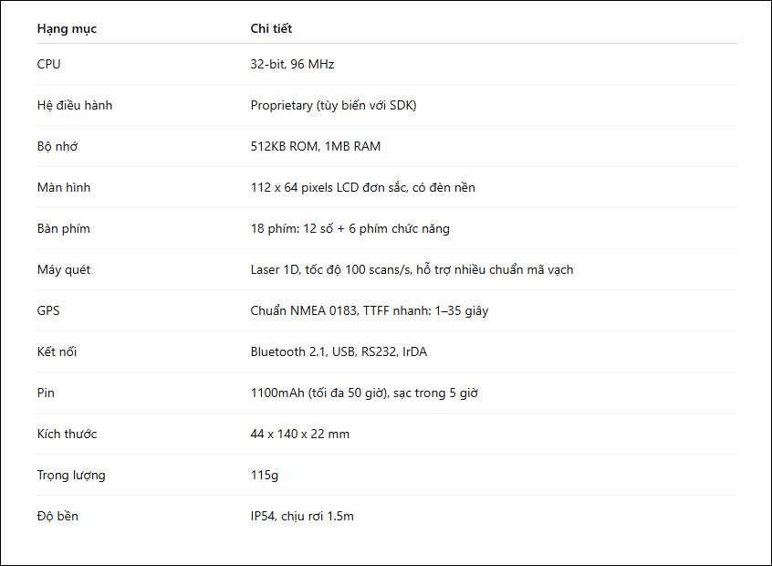Click the 'Bluetooth 2.1, USB, RS232, IrDA' value
Image resolution: width=772 pixels, height=566 pixels.
[339, 351]
